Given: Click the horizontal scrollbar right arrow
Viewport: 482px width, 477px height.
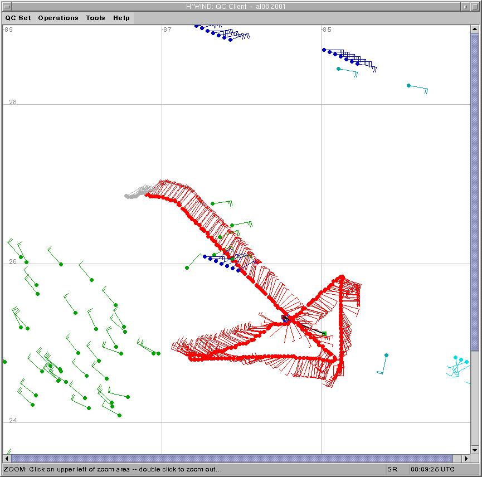Looking at the screenshot, I should (465, 458).
